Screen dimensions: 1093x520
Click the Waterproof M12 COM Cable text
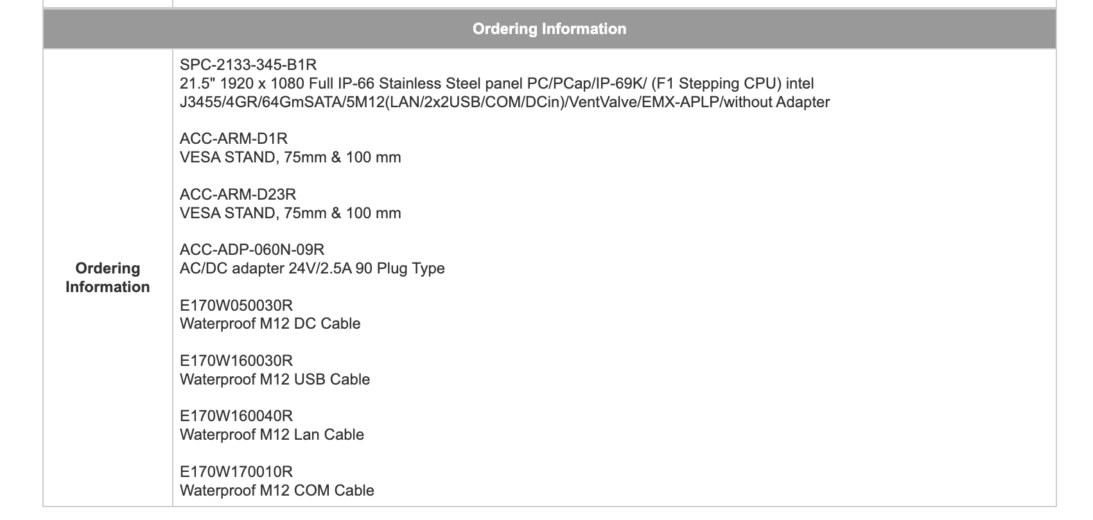tap(277, 490)
